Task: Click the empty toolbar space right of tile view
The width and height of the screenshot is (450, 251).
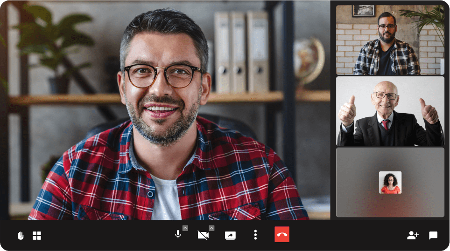Action: coord(103,236)
